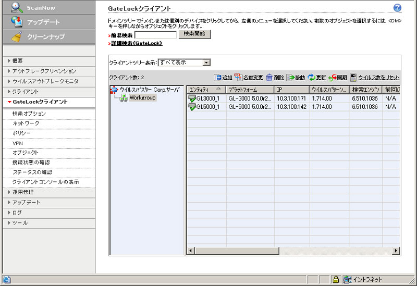Open the 詳細検索(GateLock) link
Screen dimensions: 417x286
[137, 43]
